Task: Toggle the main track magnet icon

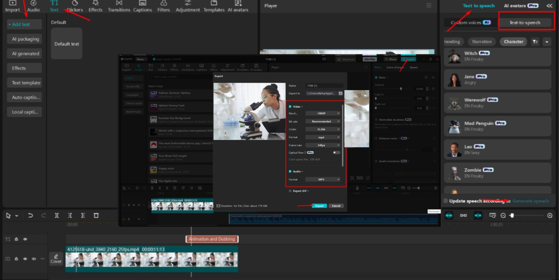Action: click(449, 215)
